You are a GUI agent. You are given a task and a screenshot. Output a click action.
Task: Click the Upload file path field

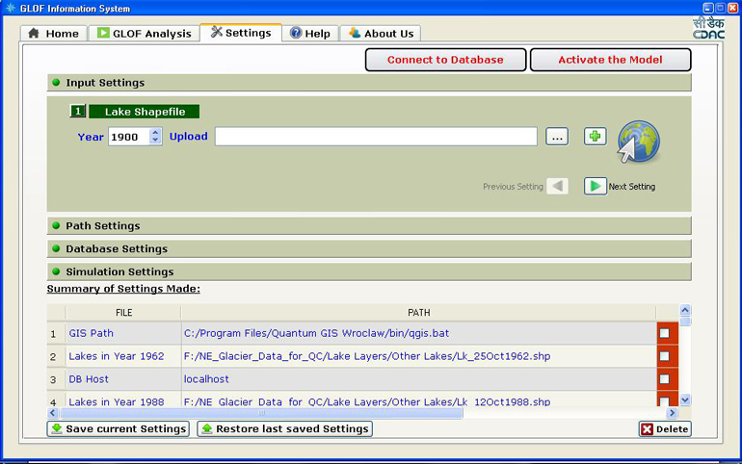click(376, 137)
